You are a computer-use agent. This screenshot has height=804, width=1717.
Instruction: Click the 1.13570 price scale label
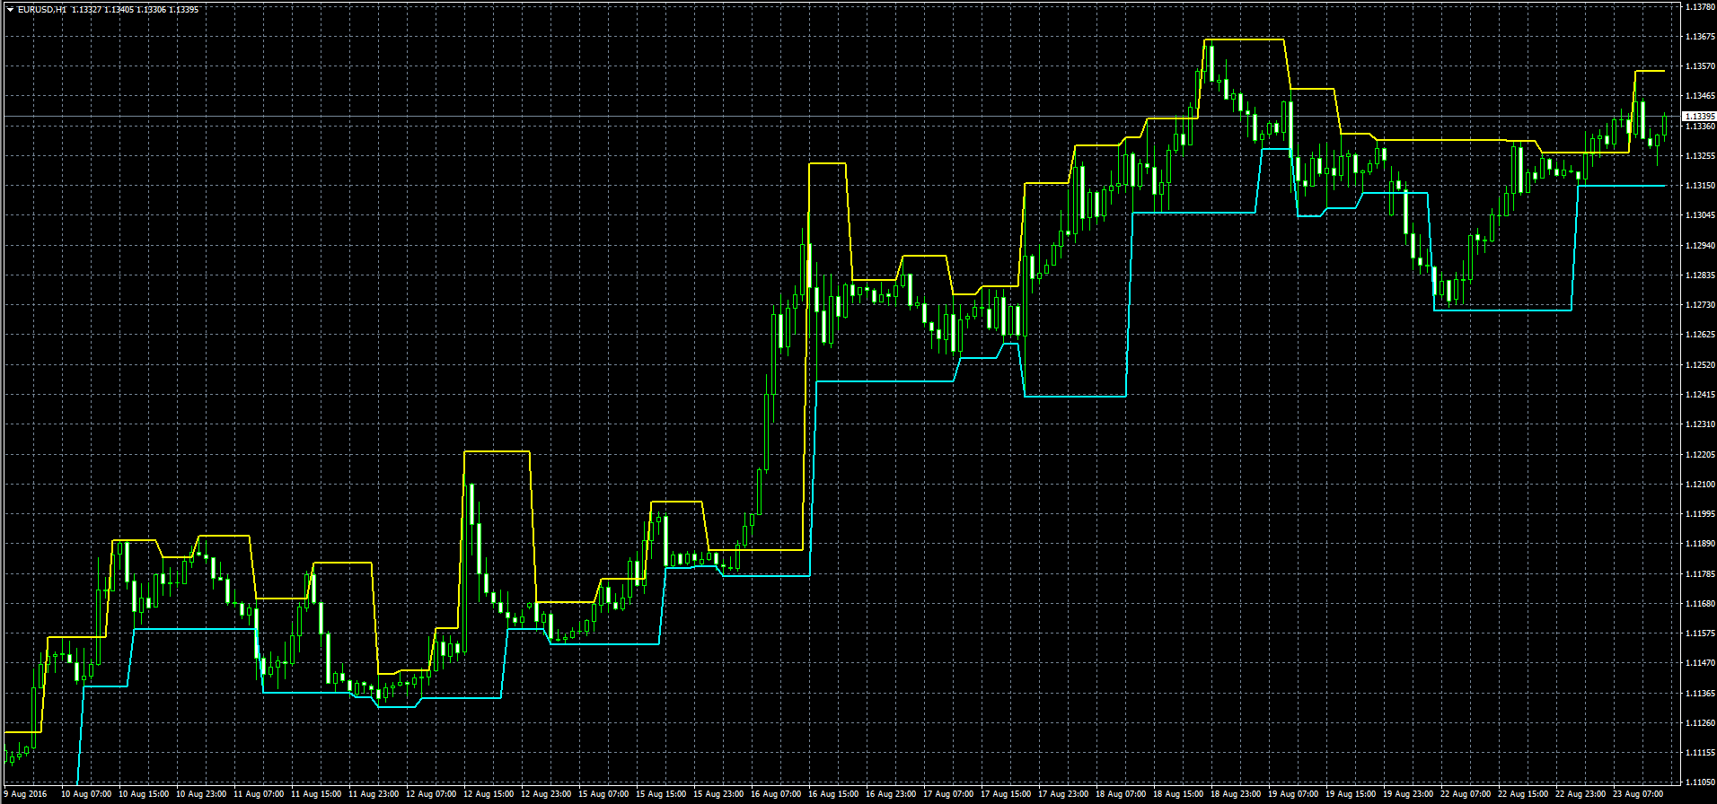1697,66
